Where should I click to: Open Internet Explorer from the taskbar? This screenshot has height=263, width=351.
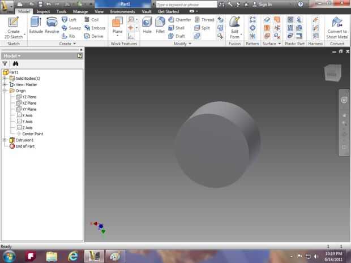[72, 256]
